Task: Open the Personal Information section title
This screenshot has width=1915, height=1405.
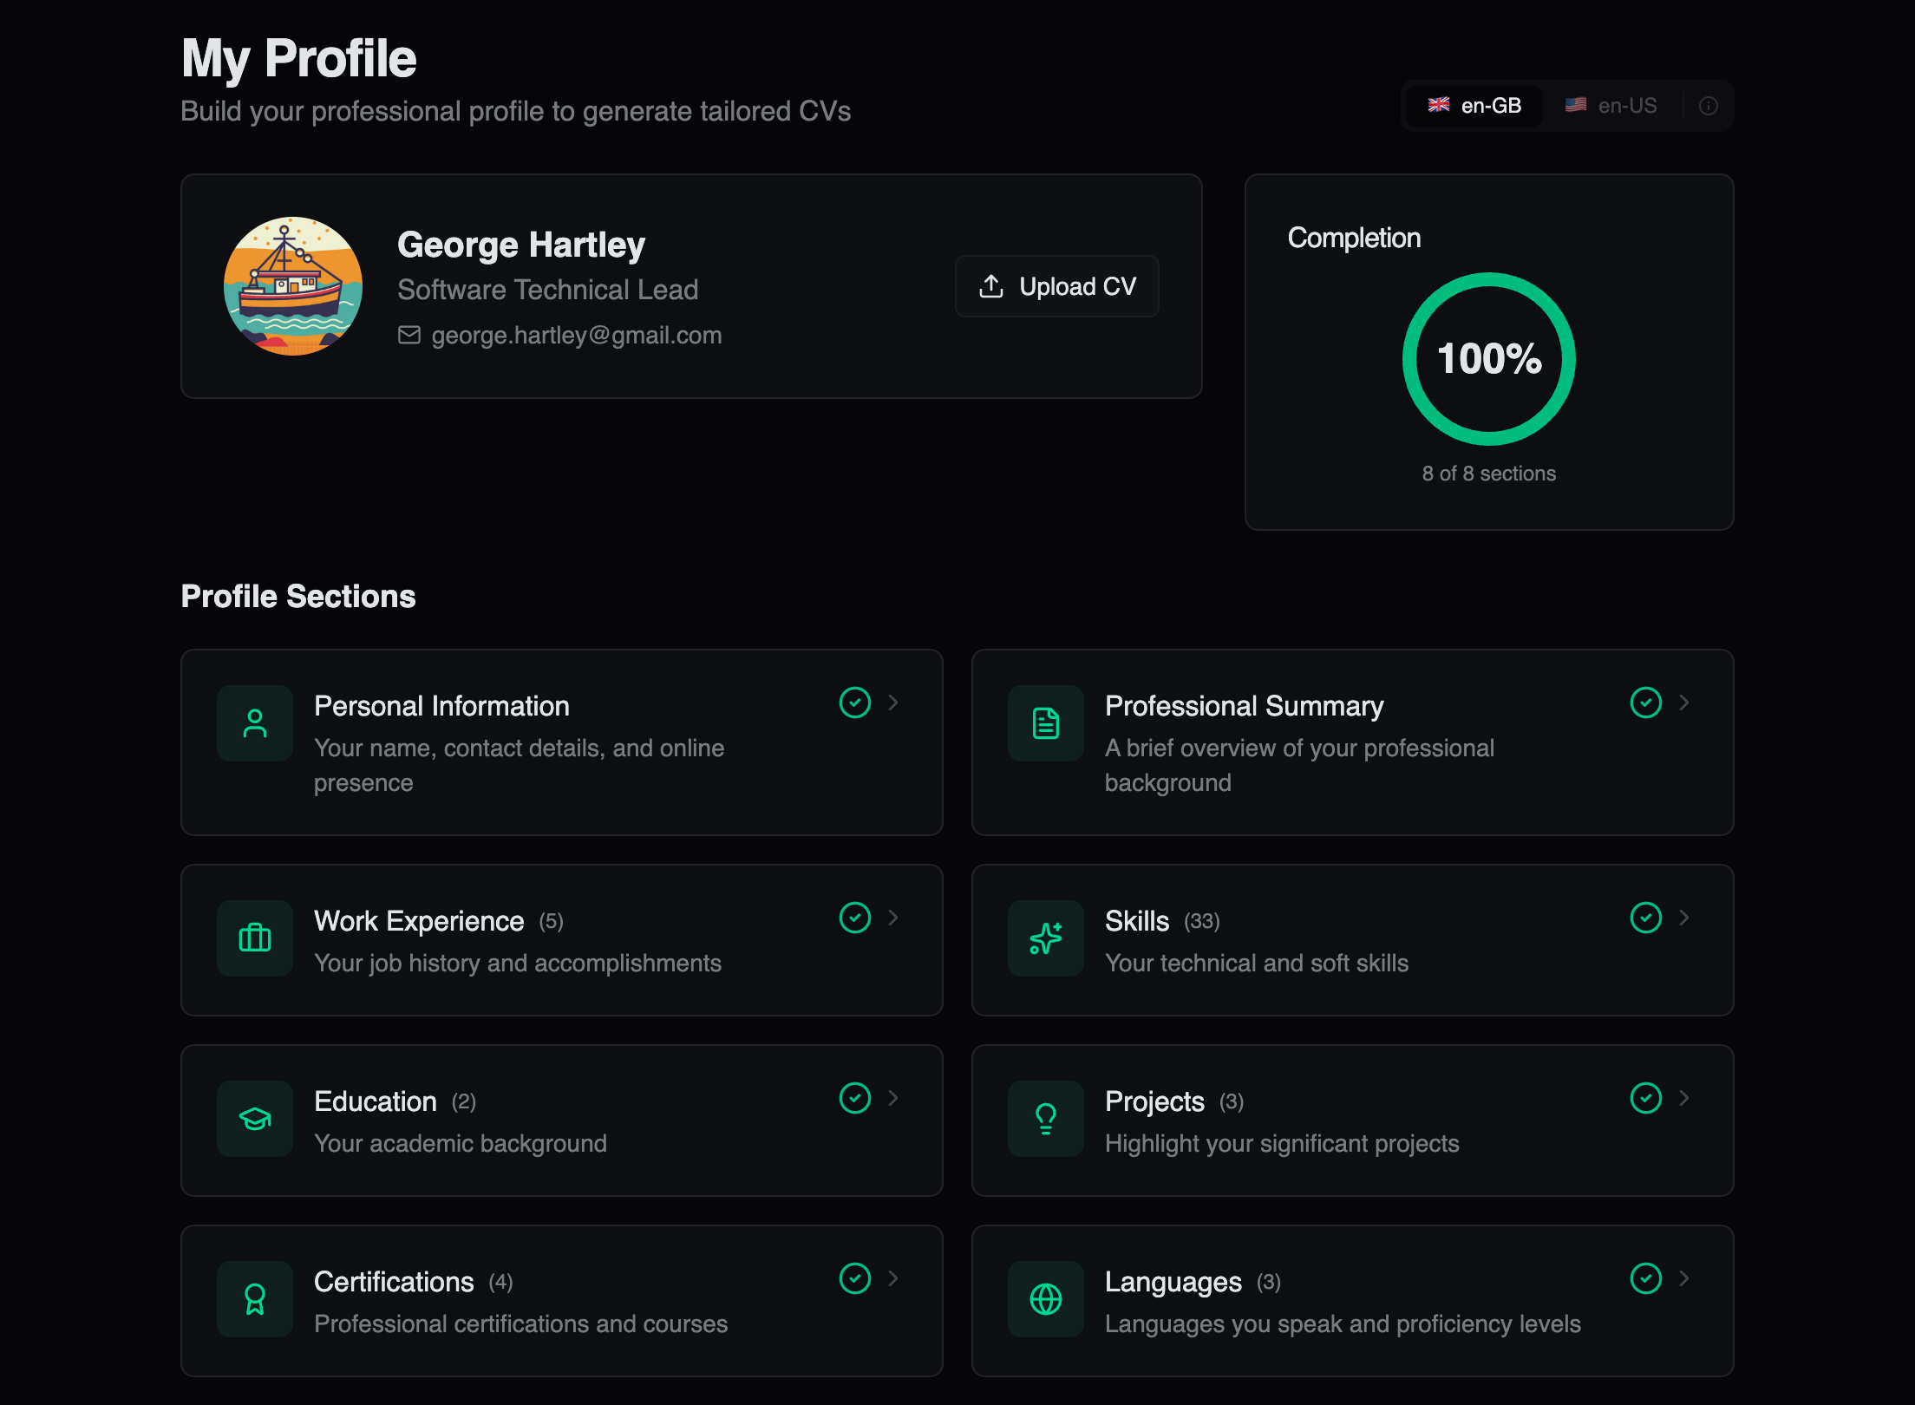Action: [x=441, y=706]
